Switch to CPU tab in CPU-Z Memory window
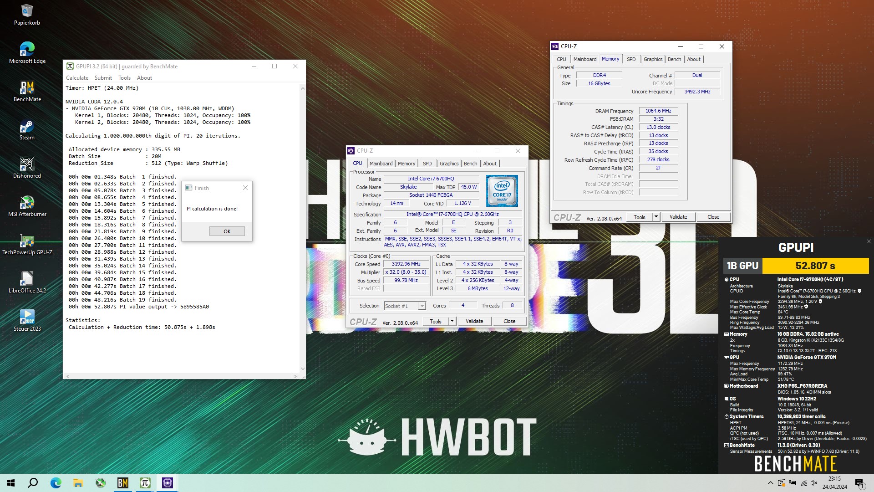 tap(561, 59)
